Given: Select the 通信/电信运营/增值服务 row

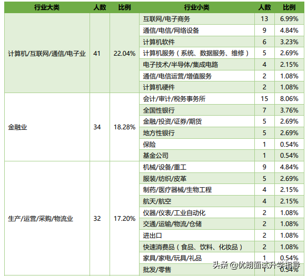Looking at the screenshot, I should 222,76.
